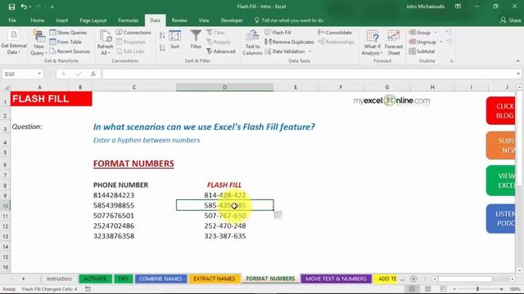Open the TIPS sheet tab
The image size is (524, 294).
[x=124, y=278]
